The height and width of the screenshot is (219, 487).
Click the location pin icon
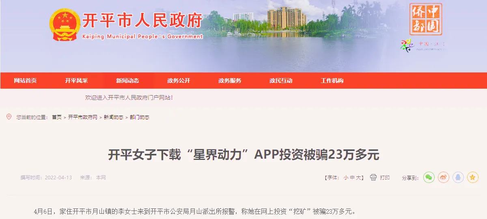pos(9,117)
